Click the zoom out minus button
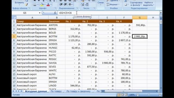 tap(138, 95)
